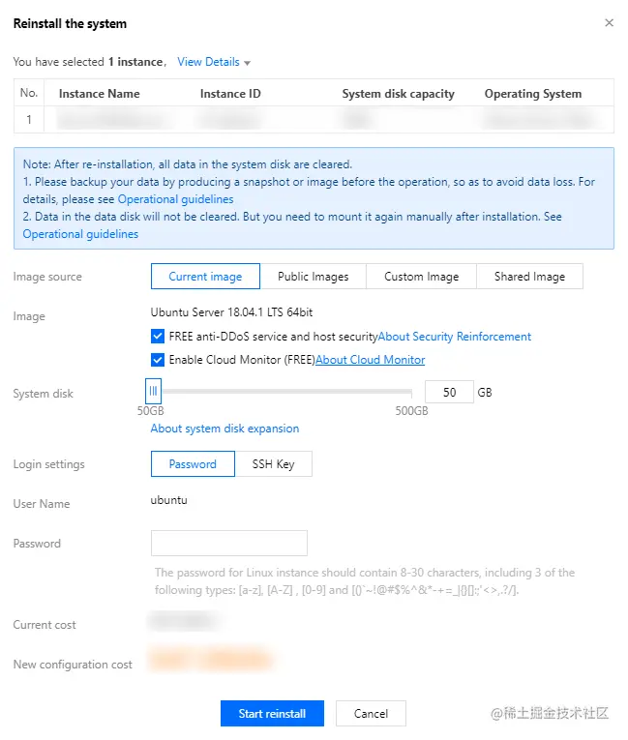The image size is (628, 740).
Task: Select the Current image source tab
Action: point(205,276)
